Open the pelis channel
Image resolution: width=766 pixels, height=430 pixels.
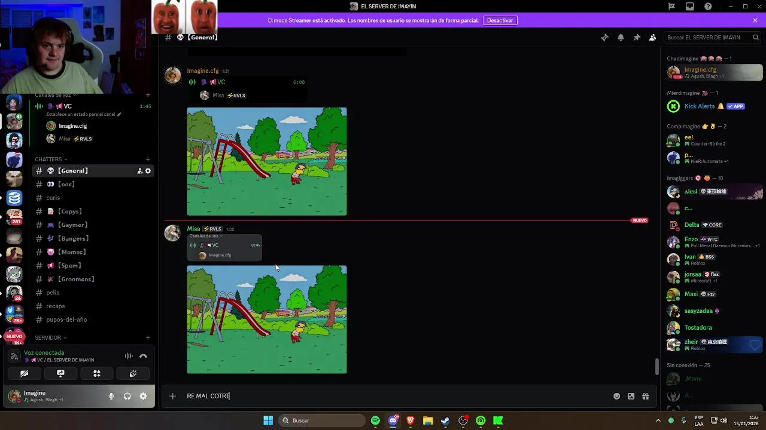click(x=93, y=293)
